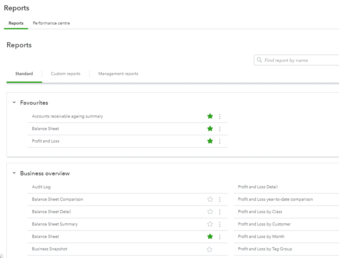Open the Business Snapshot report
The height and width of the screenshot is (258, 339).
pos(50,249)
